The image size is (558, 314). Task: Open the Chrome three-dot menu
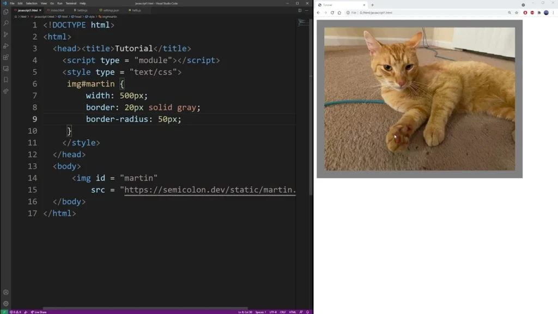(x=553, y=13)
